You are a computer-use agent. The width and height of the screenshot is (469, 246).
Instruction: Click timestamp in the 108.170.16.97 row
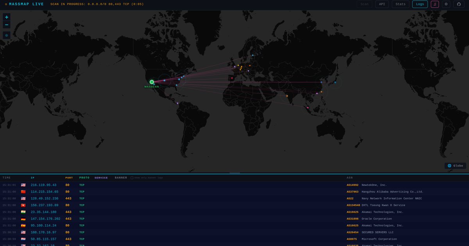tap(9, 232)
